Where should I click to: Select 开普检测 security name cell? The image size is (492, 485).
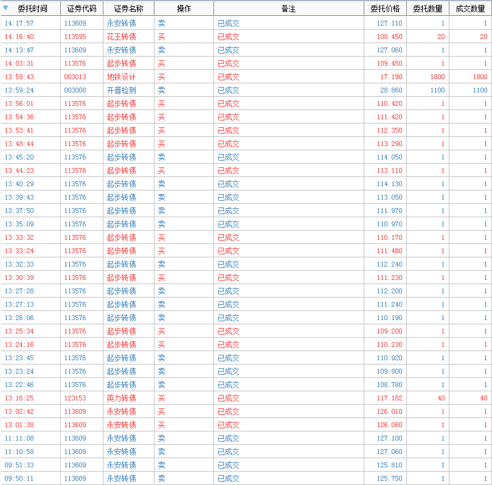point(122,91)
